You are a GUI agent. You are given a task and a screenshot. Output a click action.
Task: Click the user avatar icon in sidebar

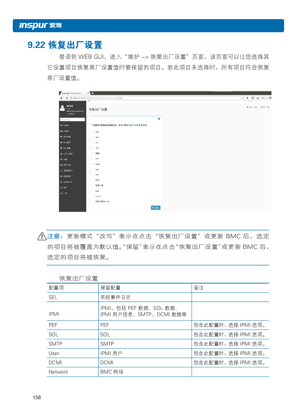(x=62, y=108)
